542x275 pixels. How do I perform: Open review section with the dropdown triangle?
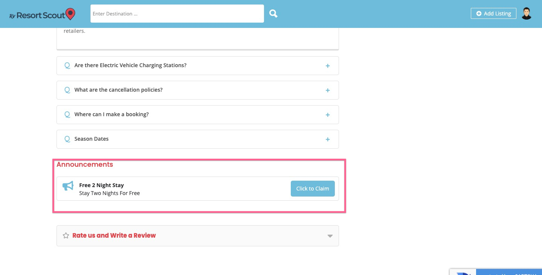pyautogui.click(x=330, y=236)
